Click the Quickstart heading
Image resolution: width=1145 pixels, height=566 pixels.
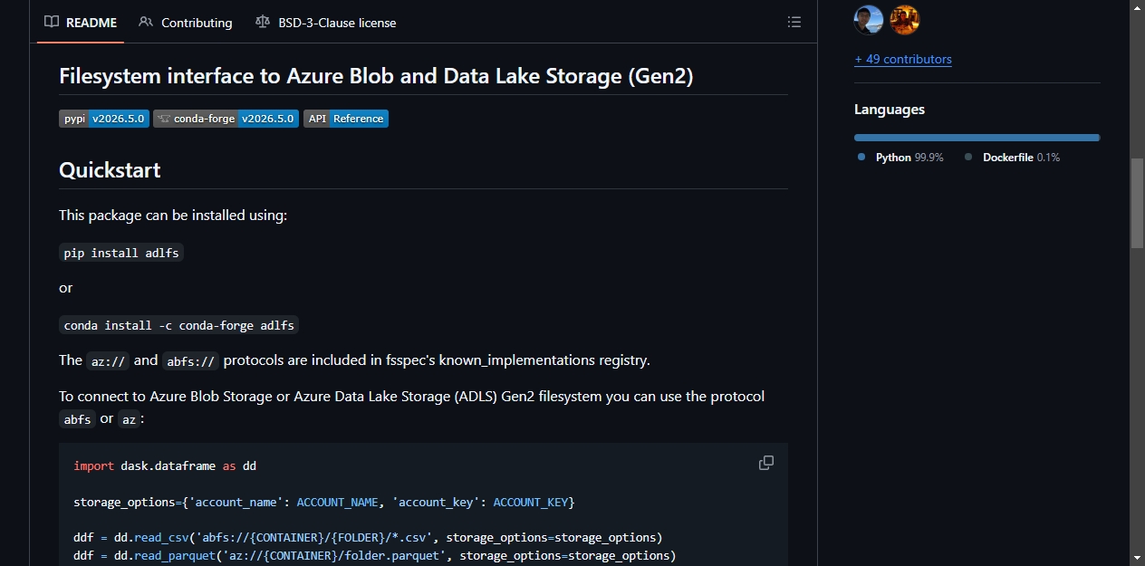(110, 170)
